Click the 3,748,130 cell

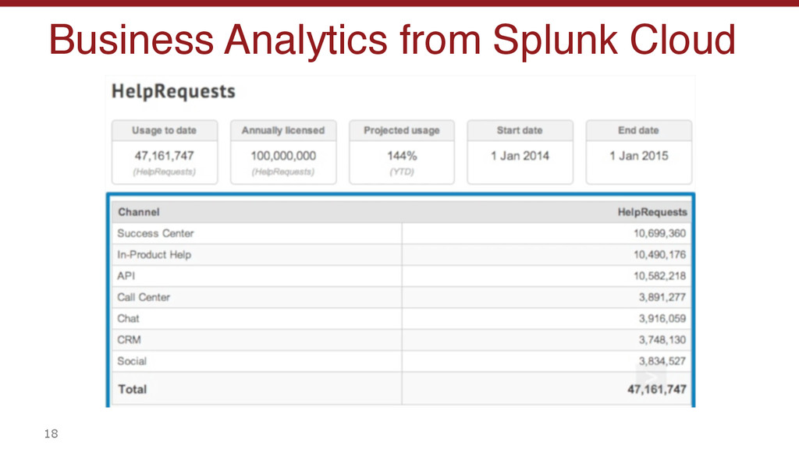[x=662, y=340]
